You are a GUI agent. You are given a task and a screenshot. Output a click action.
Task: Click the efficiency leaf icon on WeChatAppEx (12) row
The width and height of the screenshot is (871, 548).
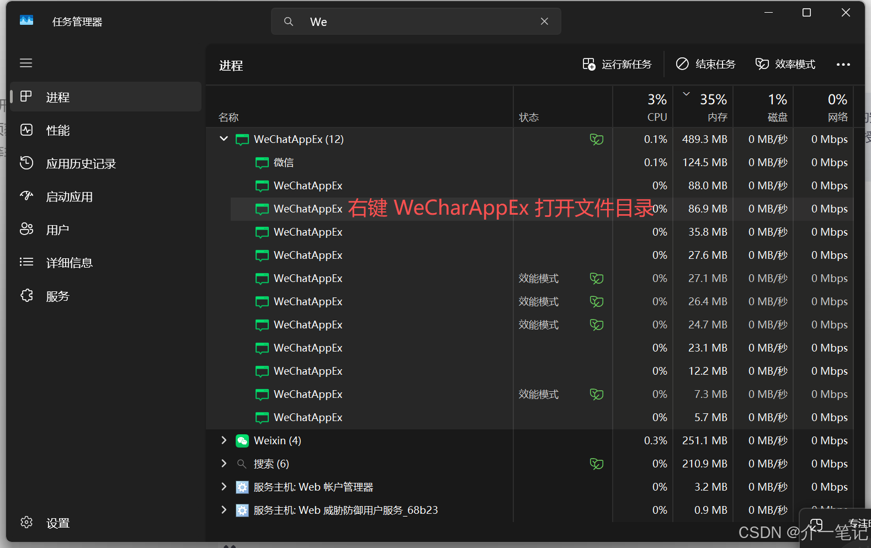[597, 139]
